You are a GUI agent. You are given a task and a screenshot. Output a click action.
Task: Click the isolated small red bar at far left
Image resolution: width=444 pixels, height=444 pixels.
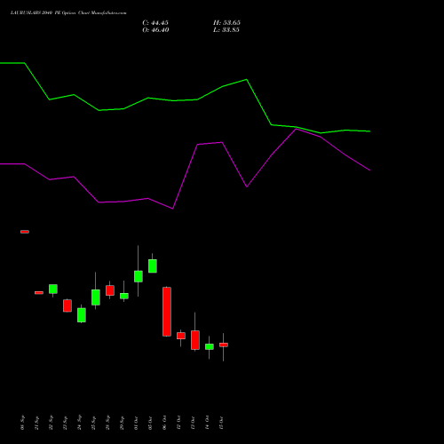(x=25, y=232)
